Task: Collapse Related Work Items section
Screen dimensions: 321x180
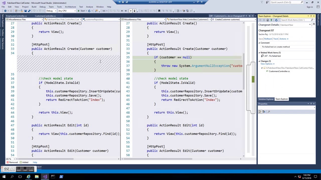Action: tap(259, 53)
